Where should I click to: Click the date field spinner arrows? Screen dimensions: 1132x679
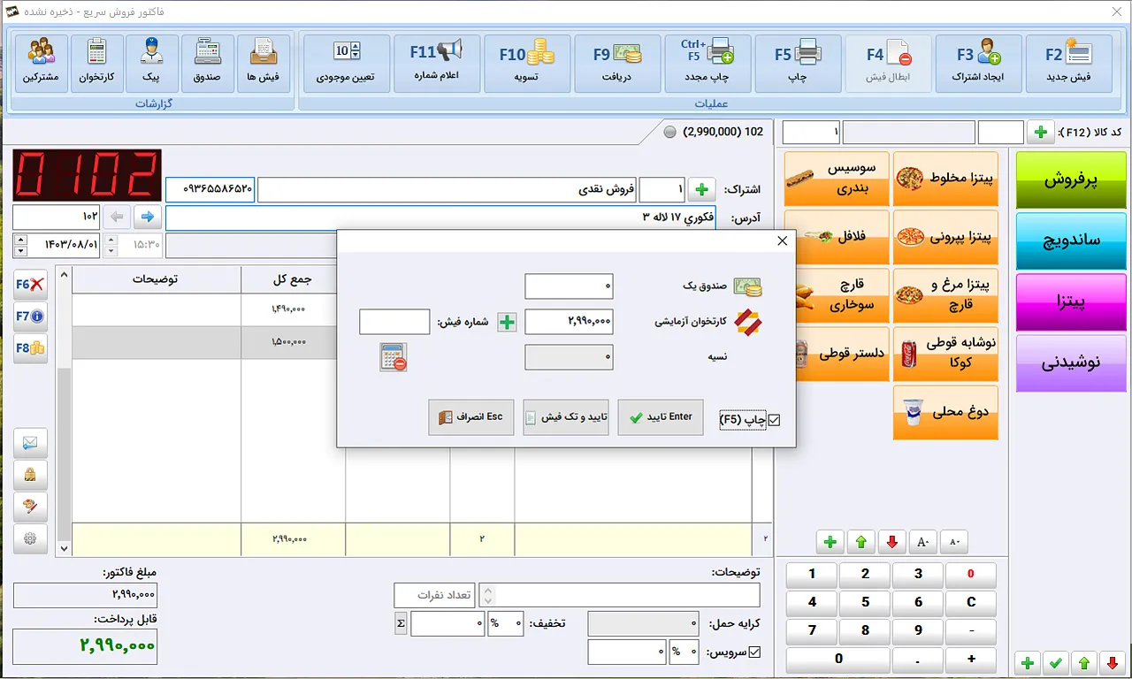tap(20, 245)
